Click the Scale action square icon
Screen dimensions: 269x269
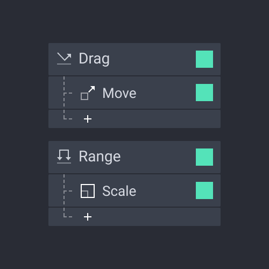[88, 191]
